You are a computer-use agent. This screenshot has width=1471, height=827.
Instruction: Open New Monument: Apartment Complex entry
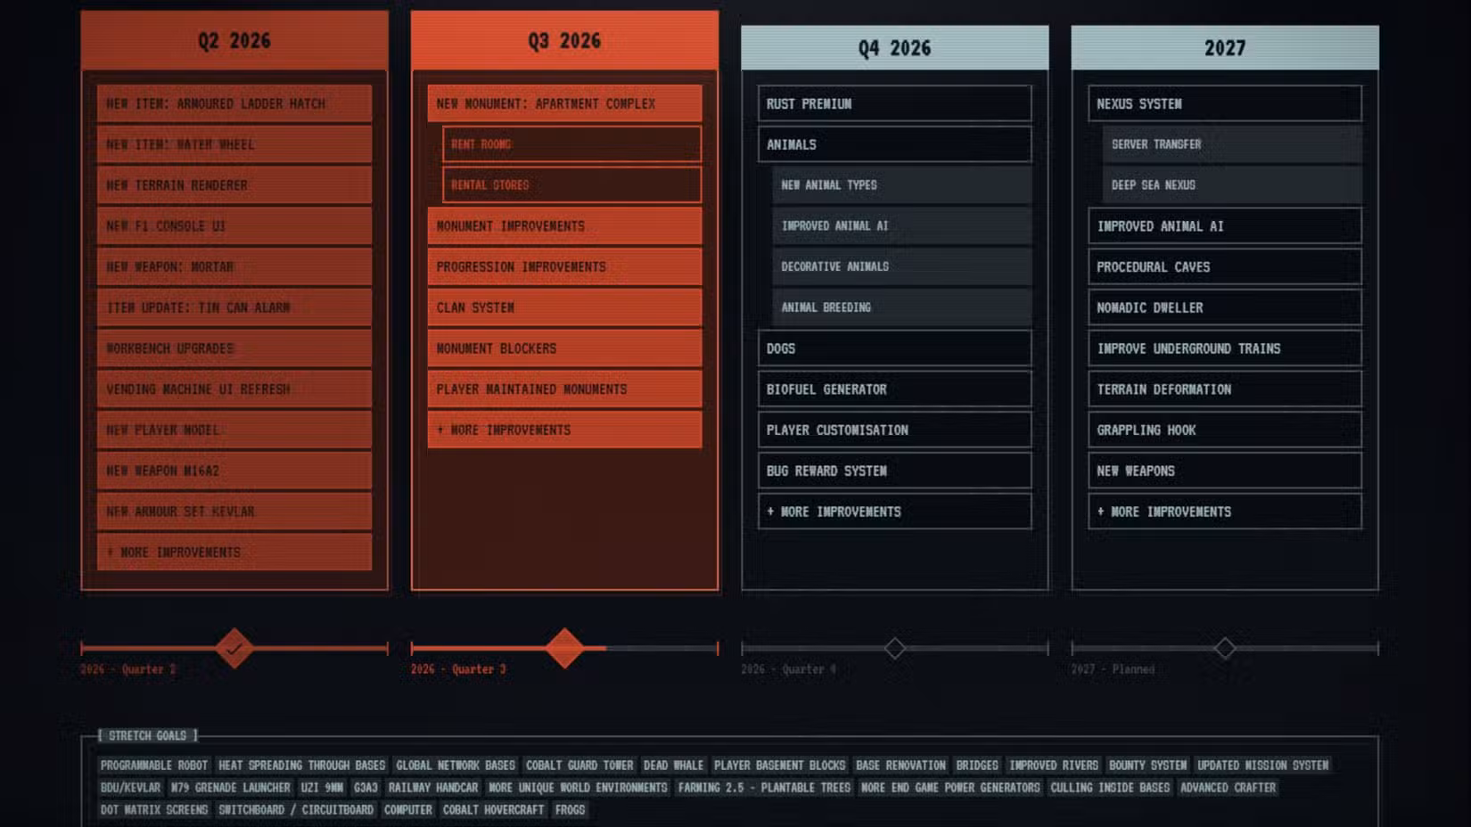[x=564, y=103]
